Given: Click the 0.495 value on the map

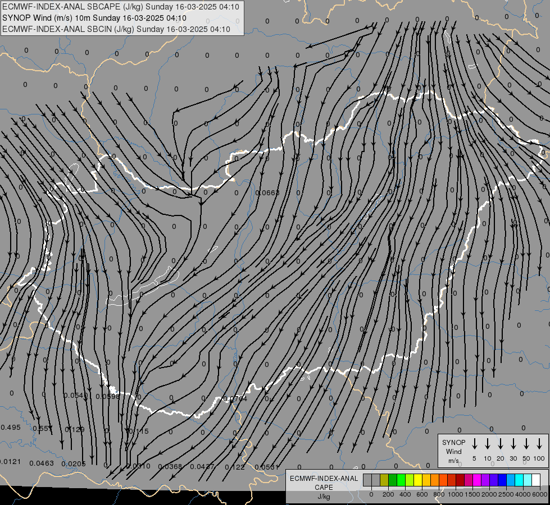Looking at the screenshot, I should [x=11, y=427].
